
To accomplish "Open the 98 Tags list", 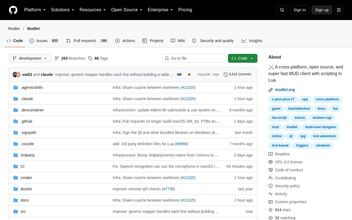I will [98, 58].
